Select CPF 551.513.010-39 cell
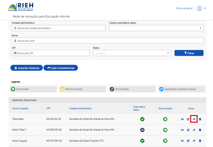The height and width of the screenshot is (147, 213). click(x=54, y=119)
